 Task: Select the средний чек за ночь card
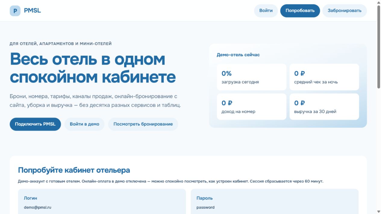point(324,77)
